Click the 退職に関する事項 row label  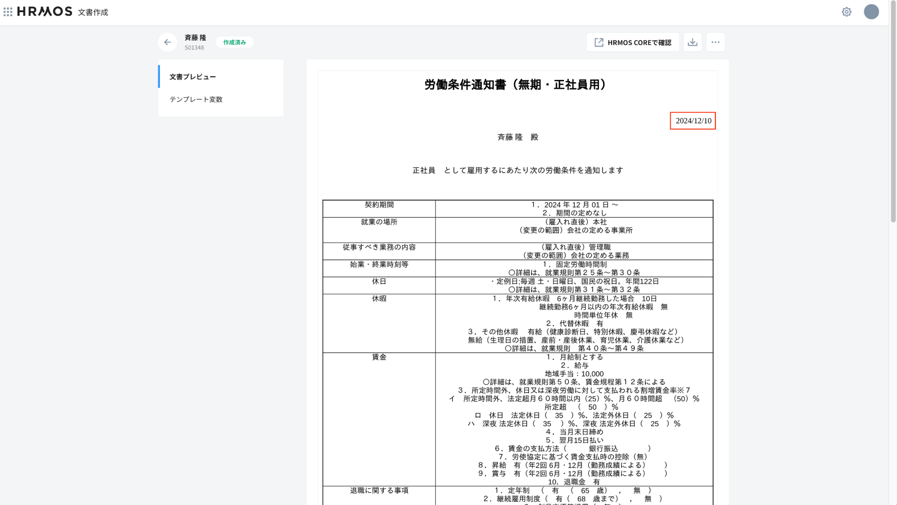pyautogui.click(x=379, y=491)
